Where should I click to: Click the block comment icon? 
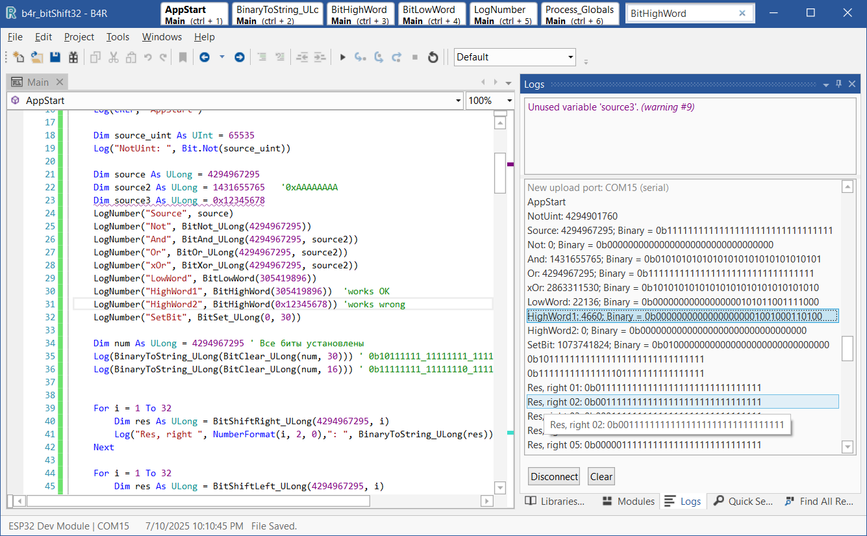(262, 57)
